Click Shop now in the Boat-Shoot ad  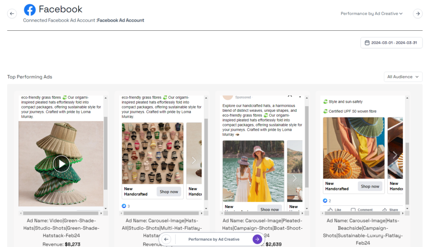269,209
